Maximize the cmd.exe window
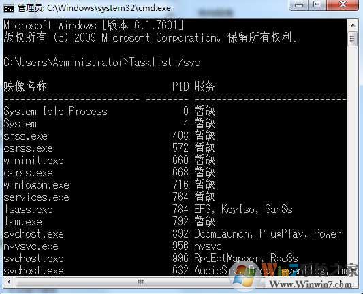The height and width of the screenshot is (294, 363). tap(317, 5)
